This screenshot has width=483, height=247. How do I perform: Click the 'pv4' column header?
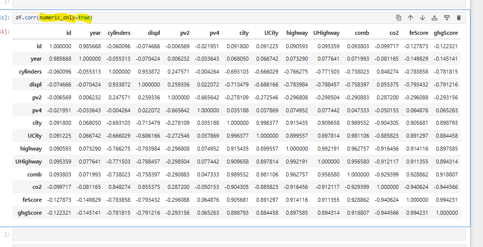pos(215,33)
